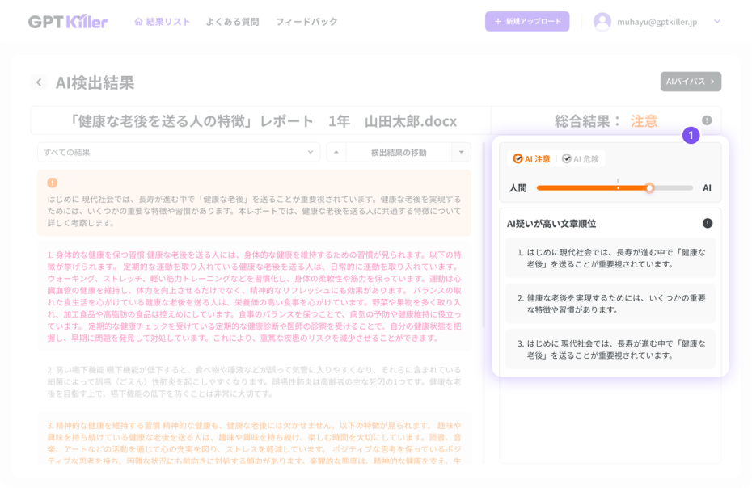Click the GPT Killer logo
Screen dimensions: 752x488
click(68, 22)
